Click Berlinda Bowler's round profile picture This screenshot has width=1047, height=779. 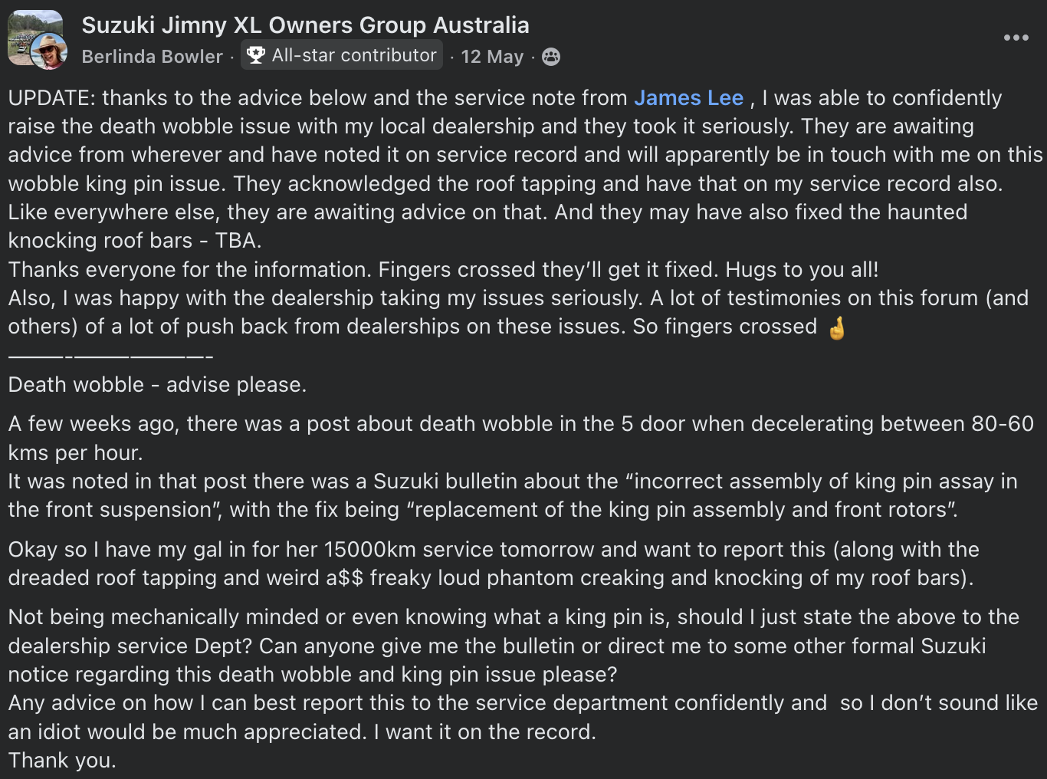49,52
